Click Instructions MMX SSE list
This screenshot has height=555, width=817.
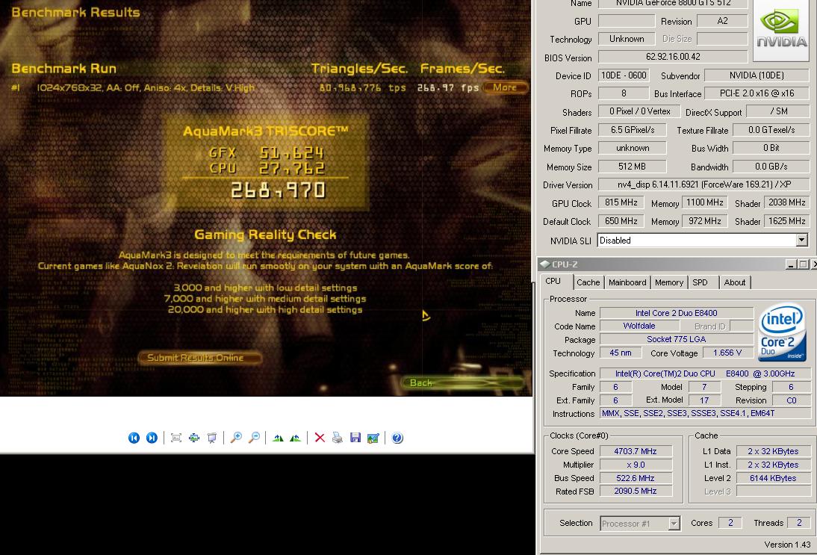pos(704,414)
